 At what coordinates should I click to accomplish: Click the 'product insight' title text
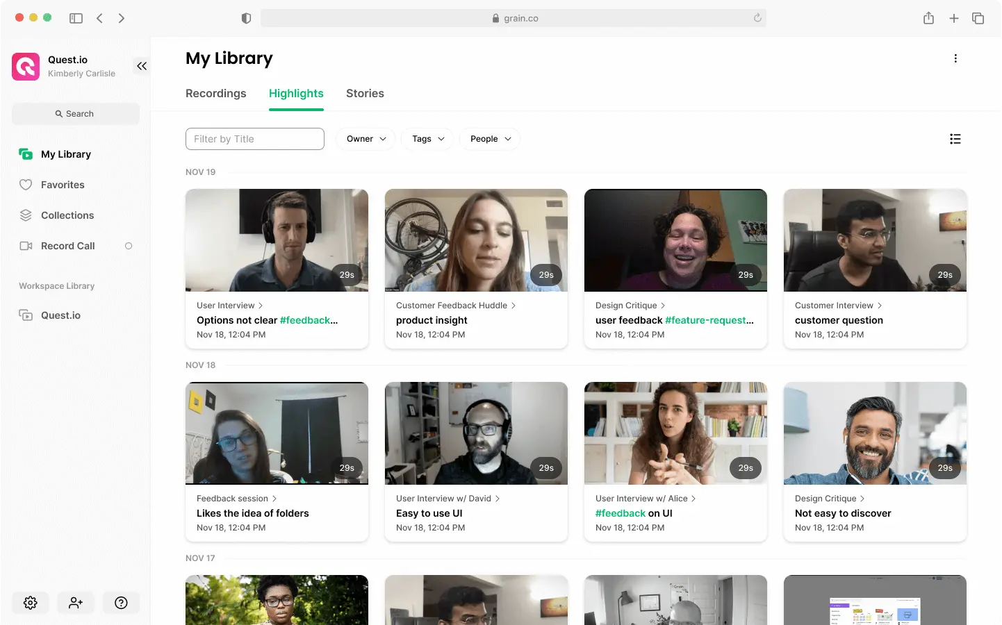click(x=432, y=320)
